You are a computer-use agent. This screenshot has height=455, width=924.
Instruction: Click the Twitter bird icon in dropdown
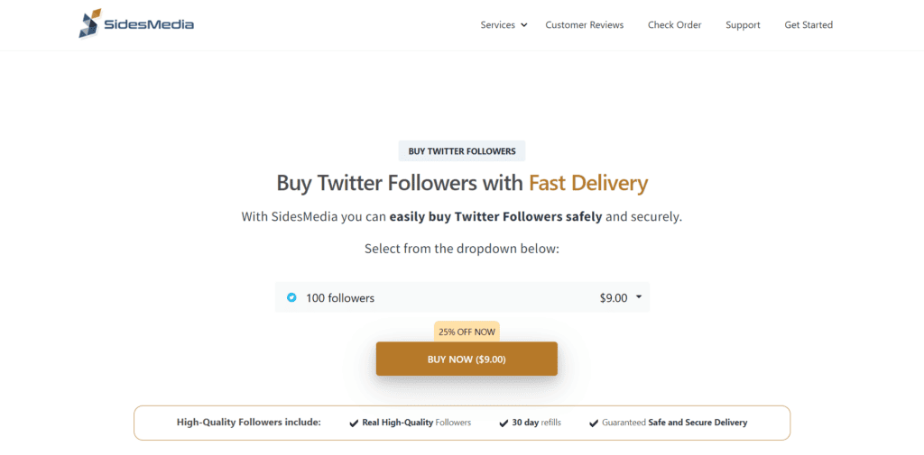point(291,297)
